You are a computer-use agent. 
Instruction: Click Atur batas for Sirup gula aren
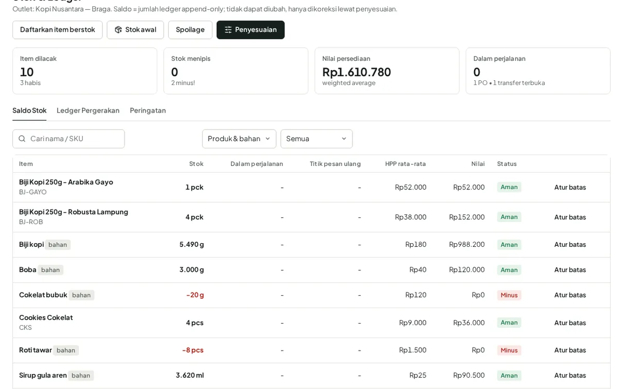[570, 376]
